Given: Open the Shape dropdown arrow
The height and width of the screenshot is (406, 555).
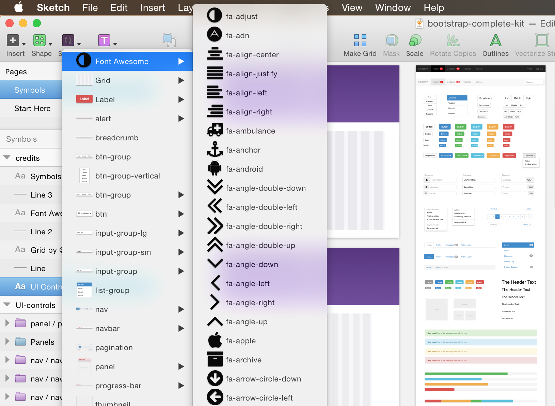Looking at the screenshot, I should tap(50, 44).
